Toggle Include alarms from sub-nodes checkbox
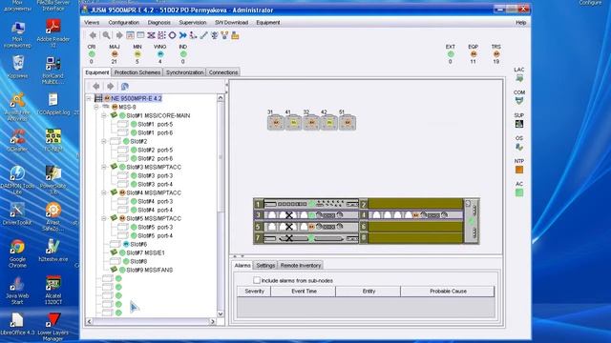The height and width of the screenshot is (343, 611). tap(257, 280)
